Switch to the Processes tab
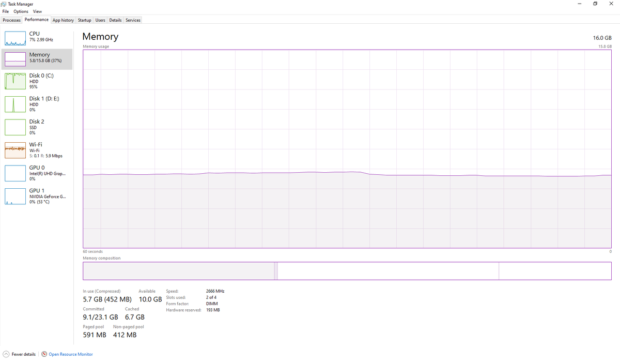The height and width of the screenshot is (362, 620). [x=12, y=20]
